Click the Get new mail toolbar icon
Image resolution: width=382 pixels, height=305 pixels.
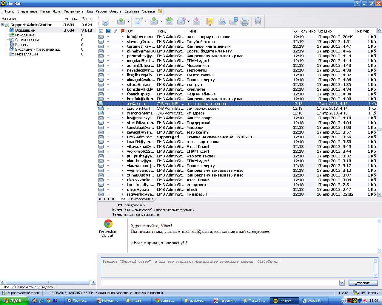point(105,21)
